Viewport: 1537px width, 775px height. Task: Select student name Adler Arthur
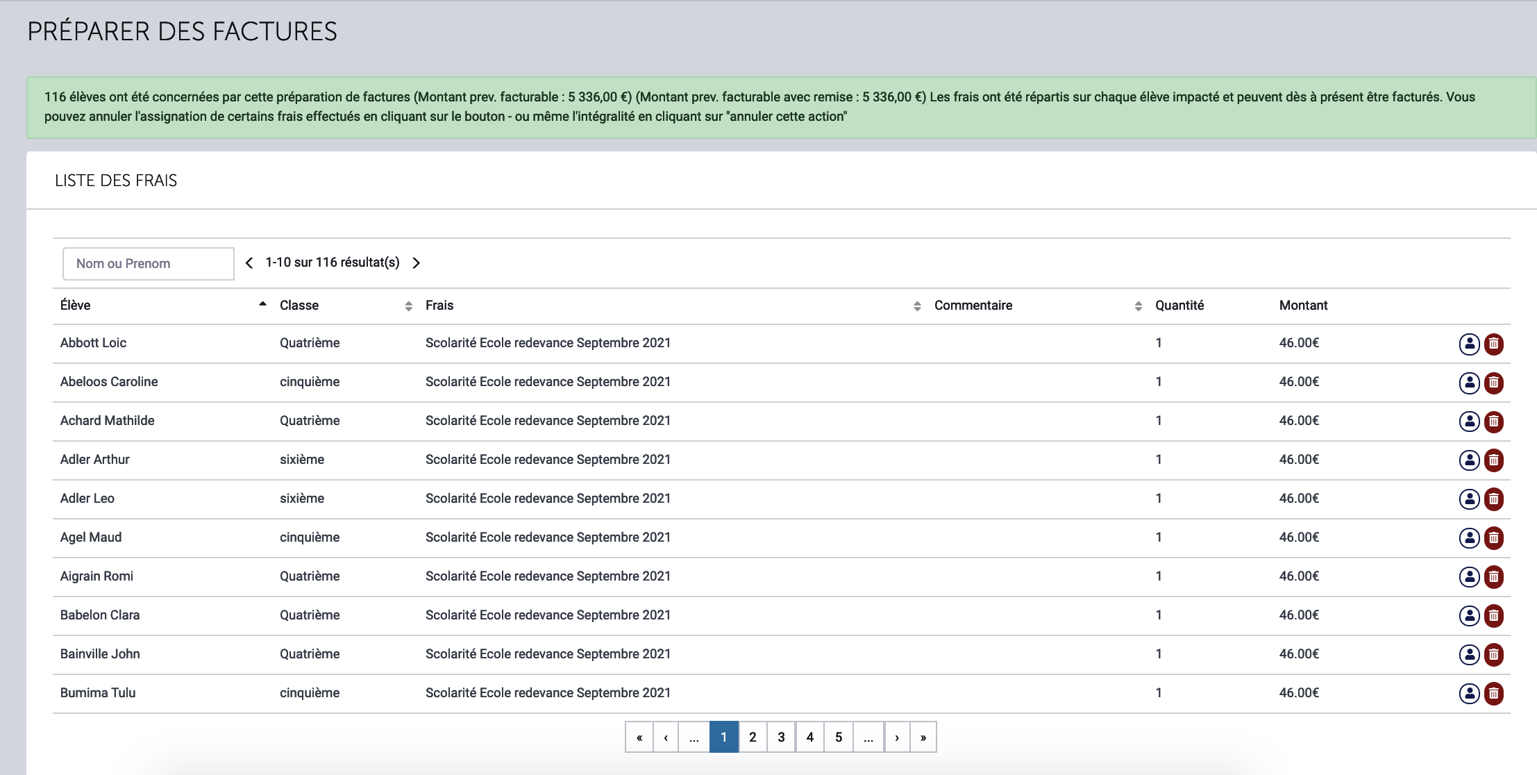[95, 460]
